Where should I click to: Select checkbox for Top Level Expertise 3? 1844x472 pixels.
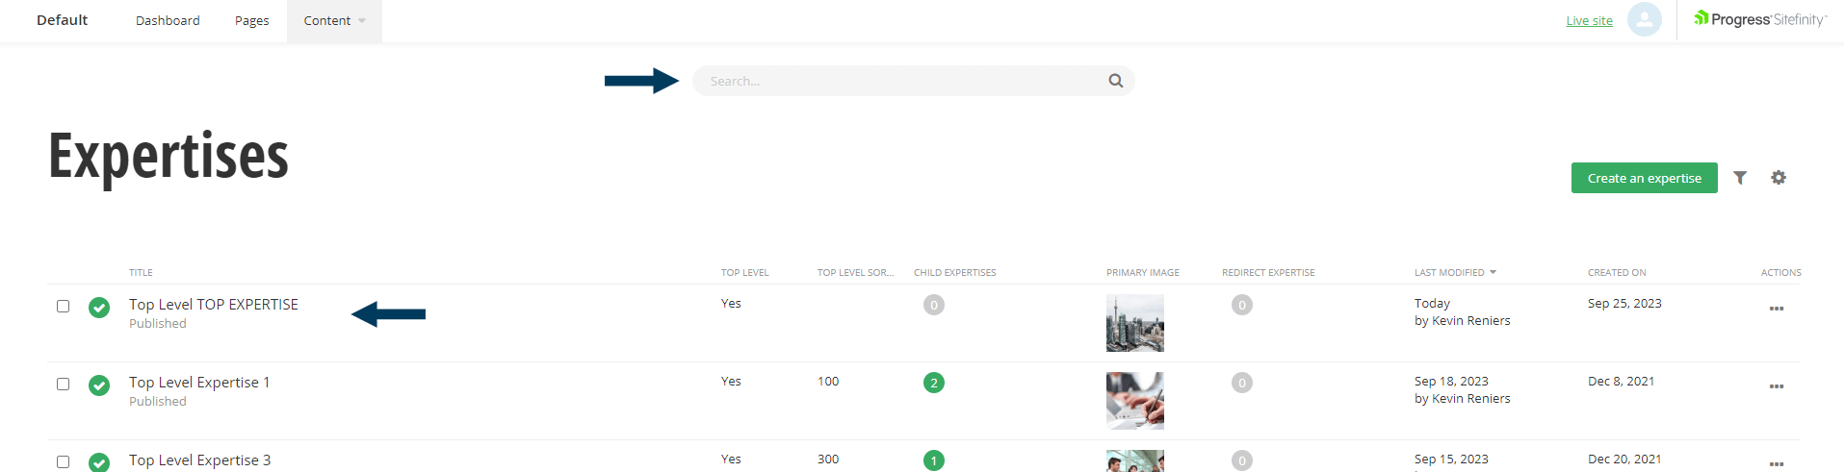(x=64, y=462)
